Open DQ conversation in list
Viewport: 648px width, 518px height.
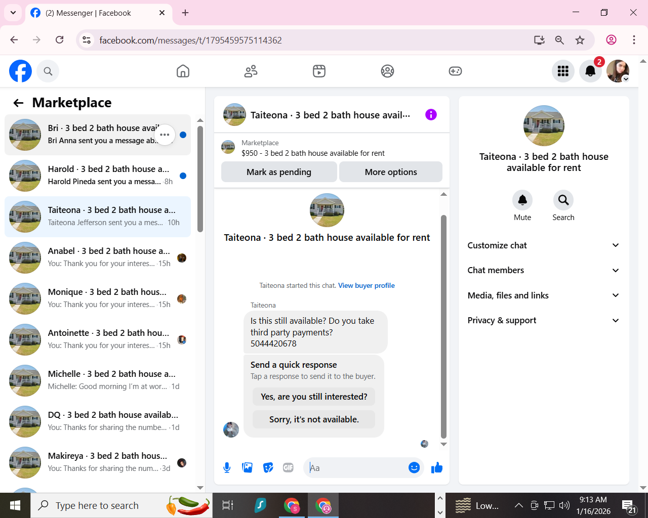click(98, 421)
